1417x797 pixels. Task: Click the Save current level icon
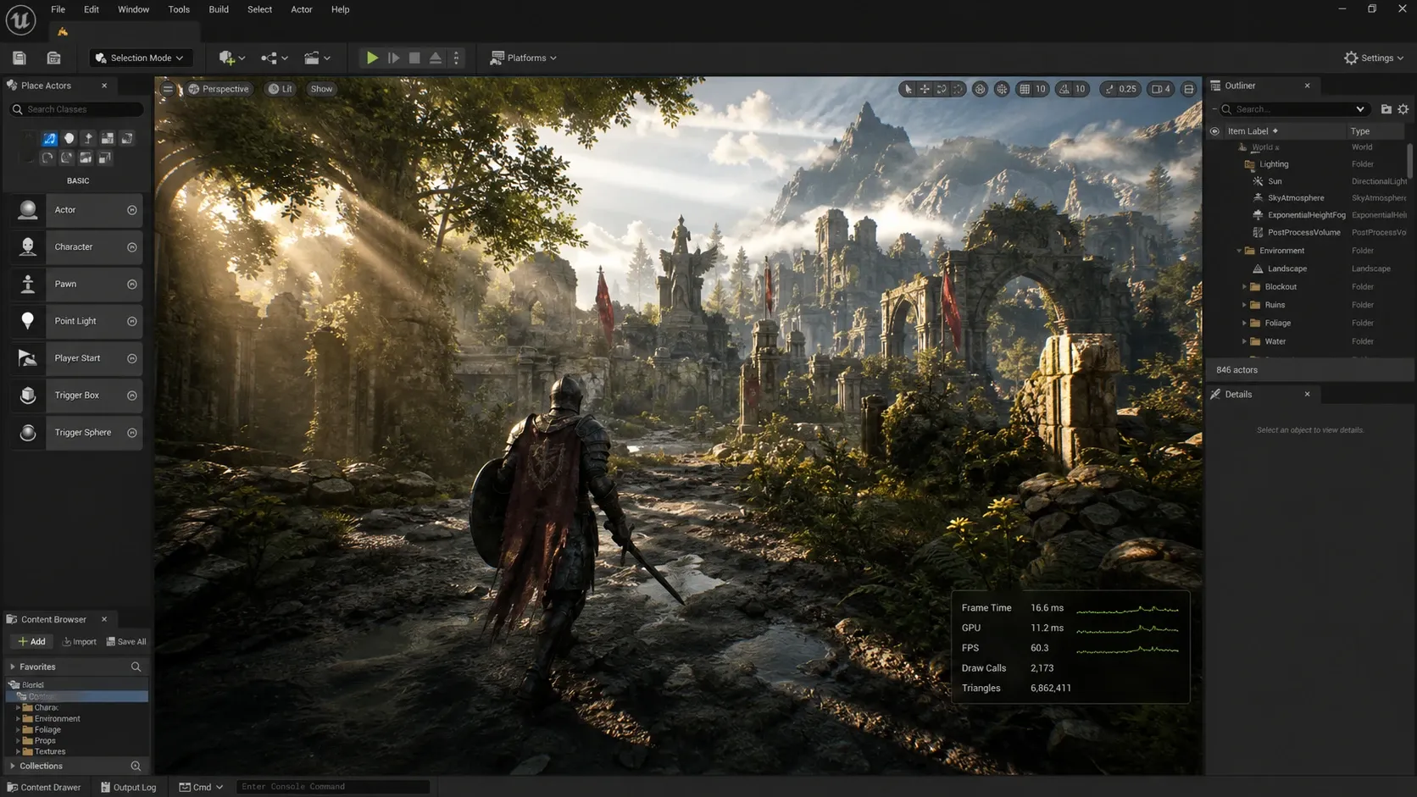(19, 58)
